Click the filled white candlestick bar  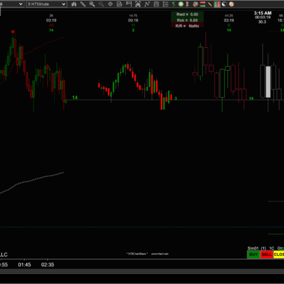point(268,82)
